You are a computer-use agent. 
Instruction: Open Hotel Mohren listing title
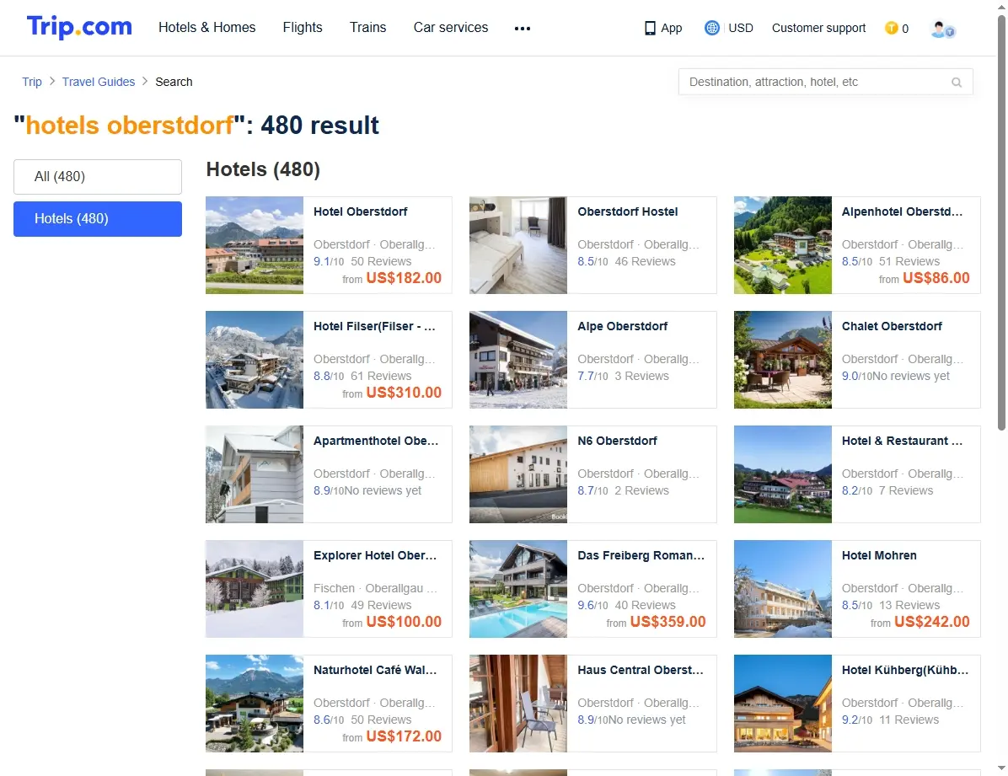click(x=879, y=555)
